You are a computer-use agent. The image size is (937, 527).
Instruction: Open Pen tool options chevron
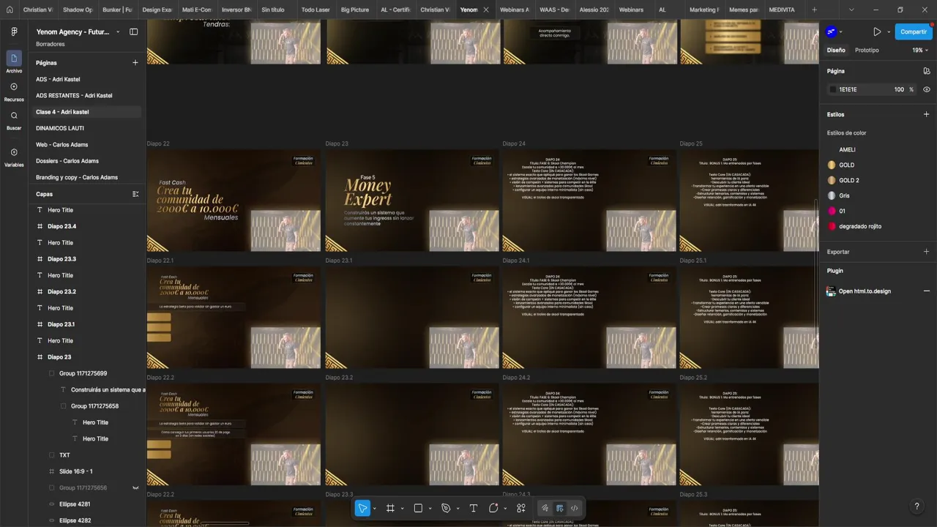tap(458, 509)
